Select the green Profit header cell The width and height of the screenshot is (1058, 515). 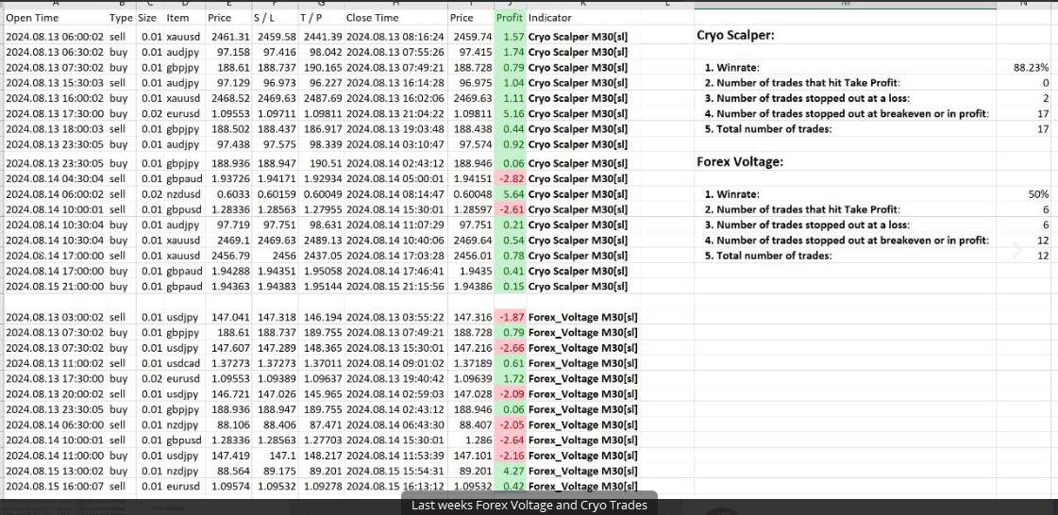tap(509, 18)
